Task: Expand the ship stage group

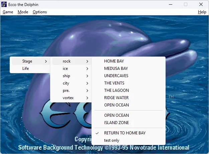Action: pos(71,76)
